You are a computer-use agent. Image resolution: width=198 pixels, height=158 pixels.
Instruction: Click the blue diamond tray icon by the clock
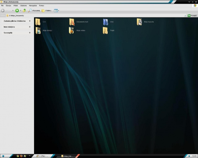click(x=189, y=156)
